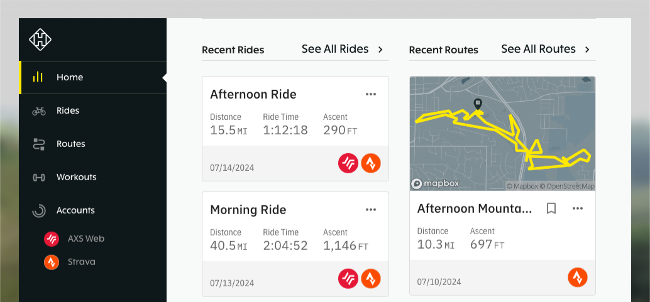The width and height of the screenshot is (650, 302).
Task: Click the Hammerhead logo icon
Action: coord(40,40)
